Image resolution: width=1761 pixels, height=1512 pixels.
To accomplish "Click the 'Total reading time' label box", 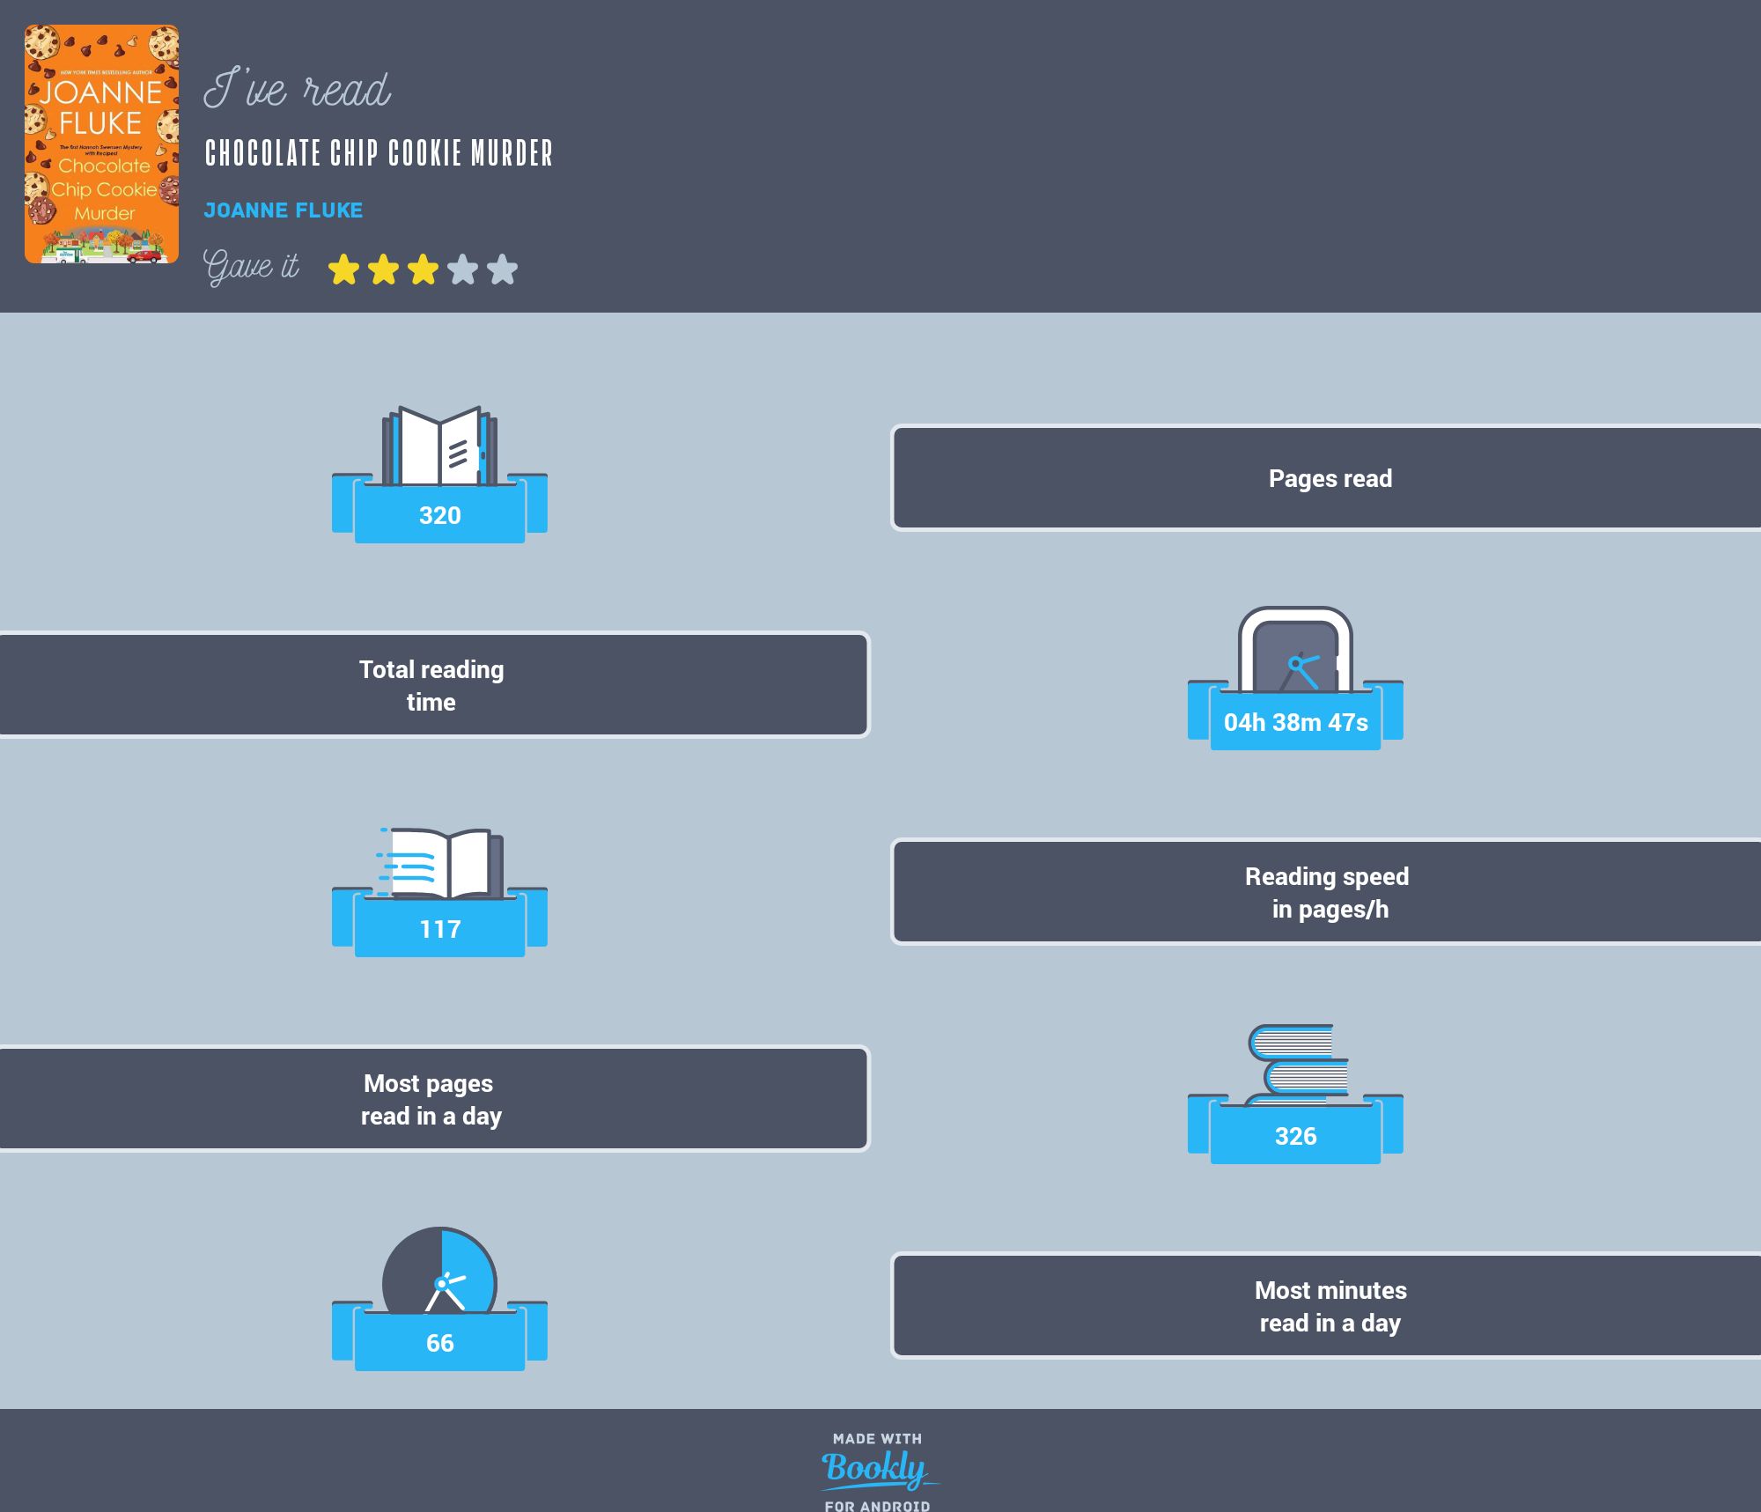I will coord(435,685).
